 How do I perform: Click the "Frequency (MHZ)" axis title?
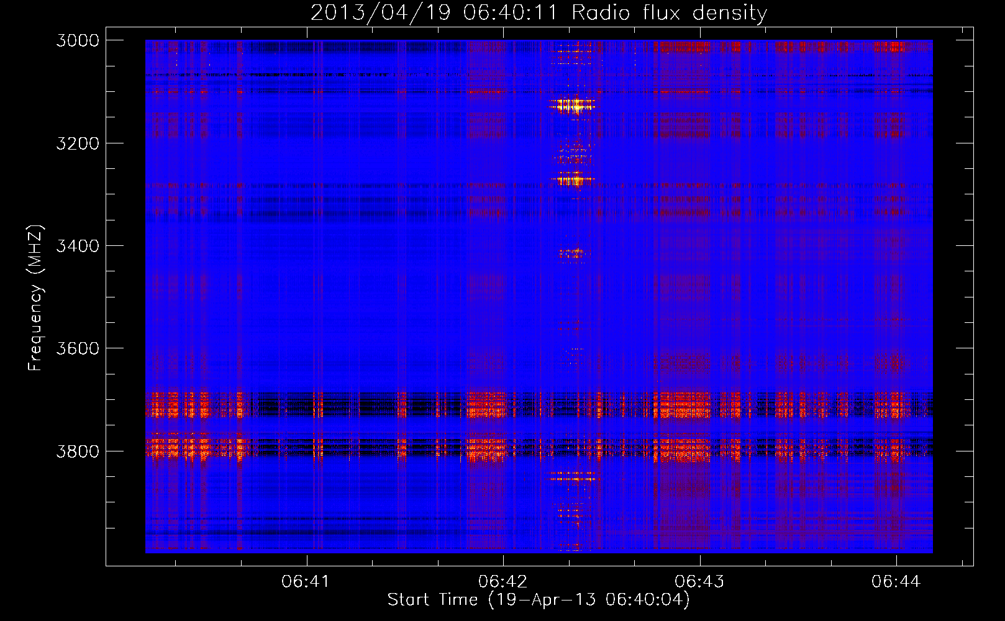click(x=35, y=298)
